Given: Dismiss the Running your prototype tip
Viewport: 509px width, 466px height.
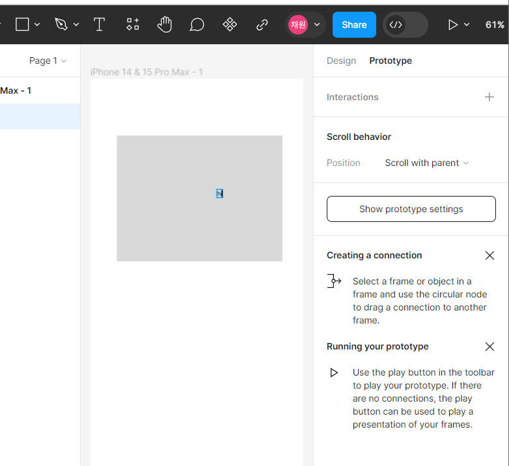Looking at the screenshot, I should click(x=489, y=347).
